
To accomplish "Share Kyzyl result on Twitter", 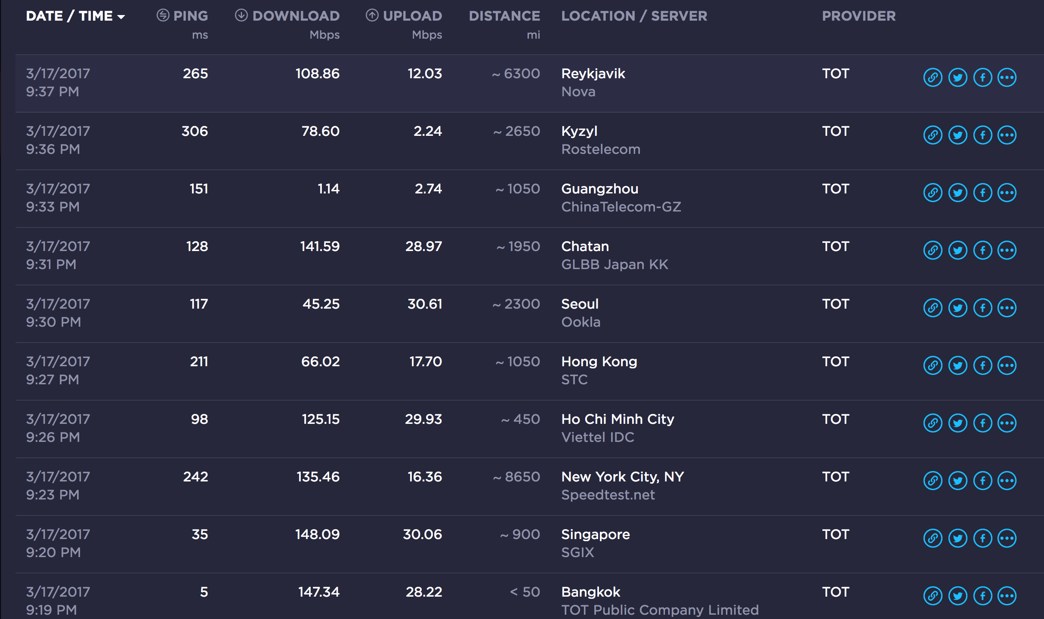I will pyautogui.click(x=958, y=135).
